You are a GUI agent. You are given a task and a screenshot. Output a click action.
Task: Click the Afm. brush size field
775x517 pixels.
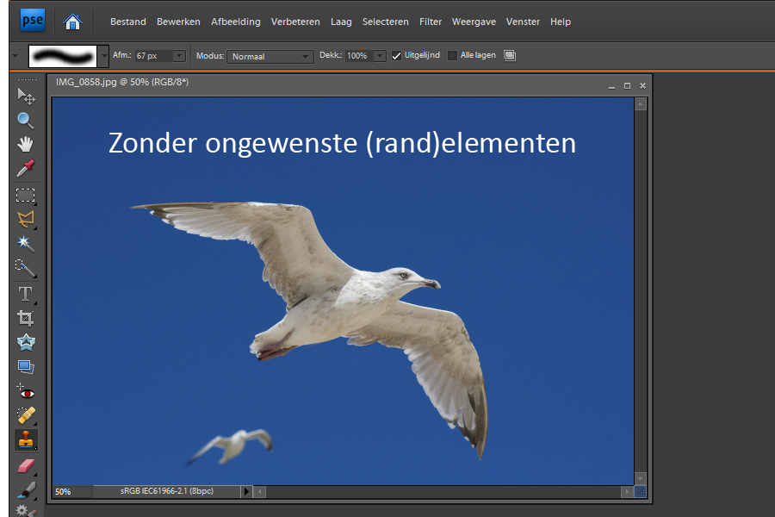(153, 56)
